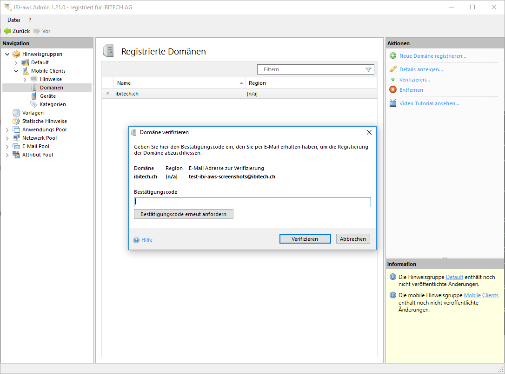Click the Details anzeigen pencil icon
The image size is (505, 374).
click(x=393, y=69)
